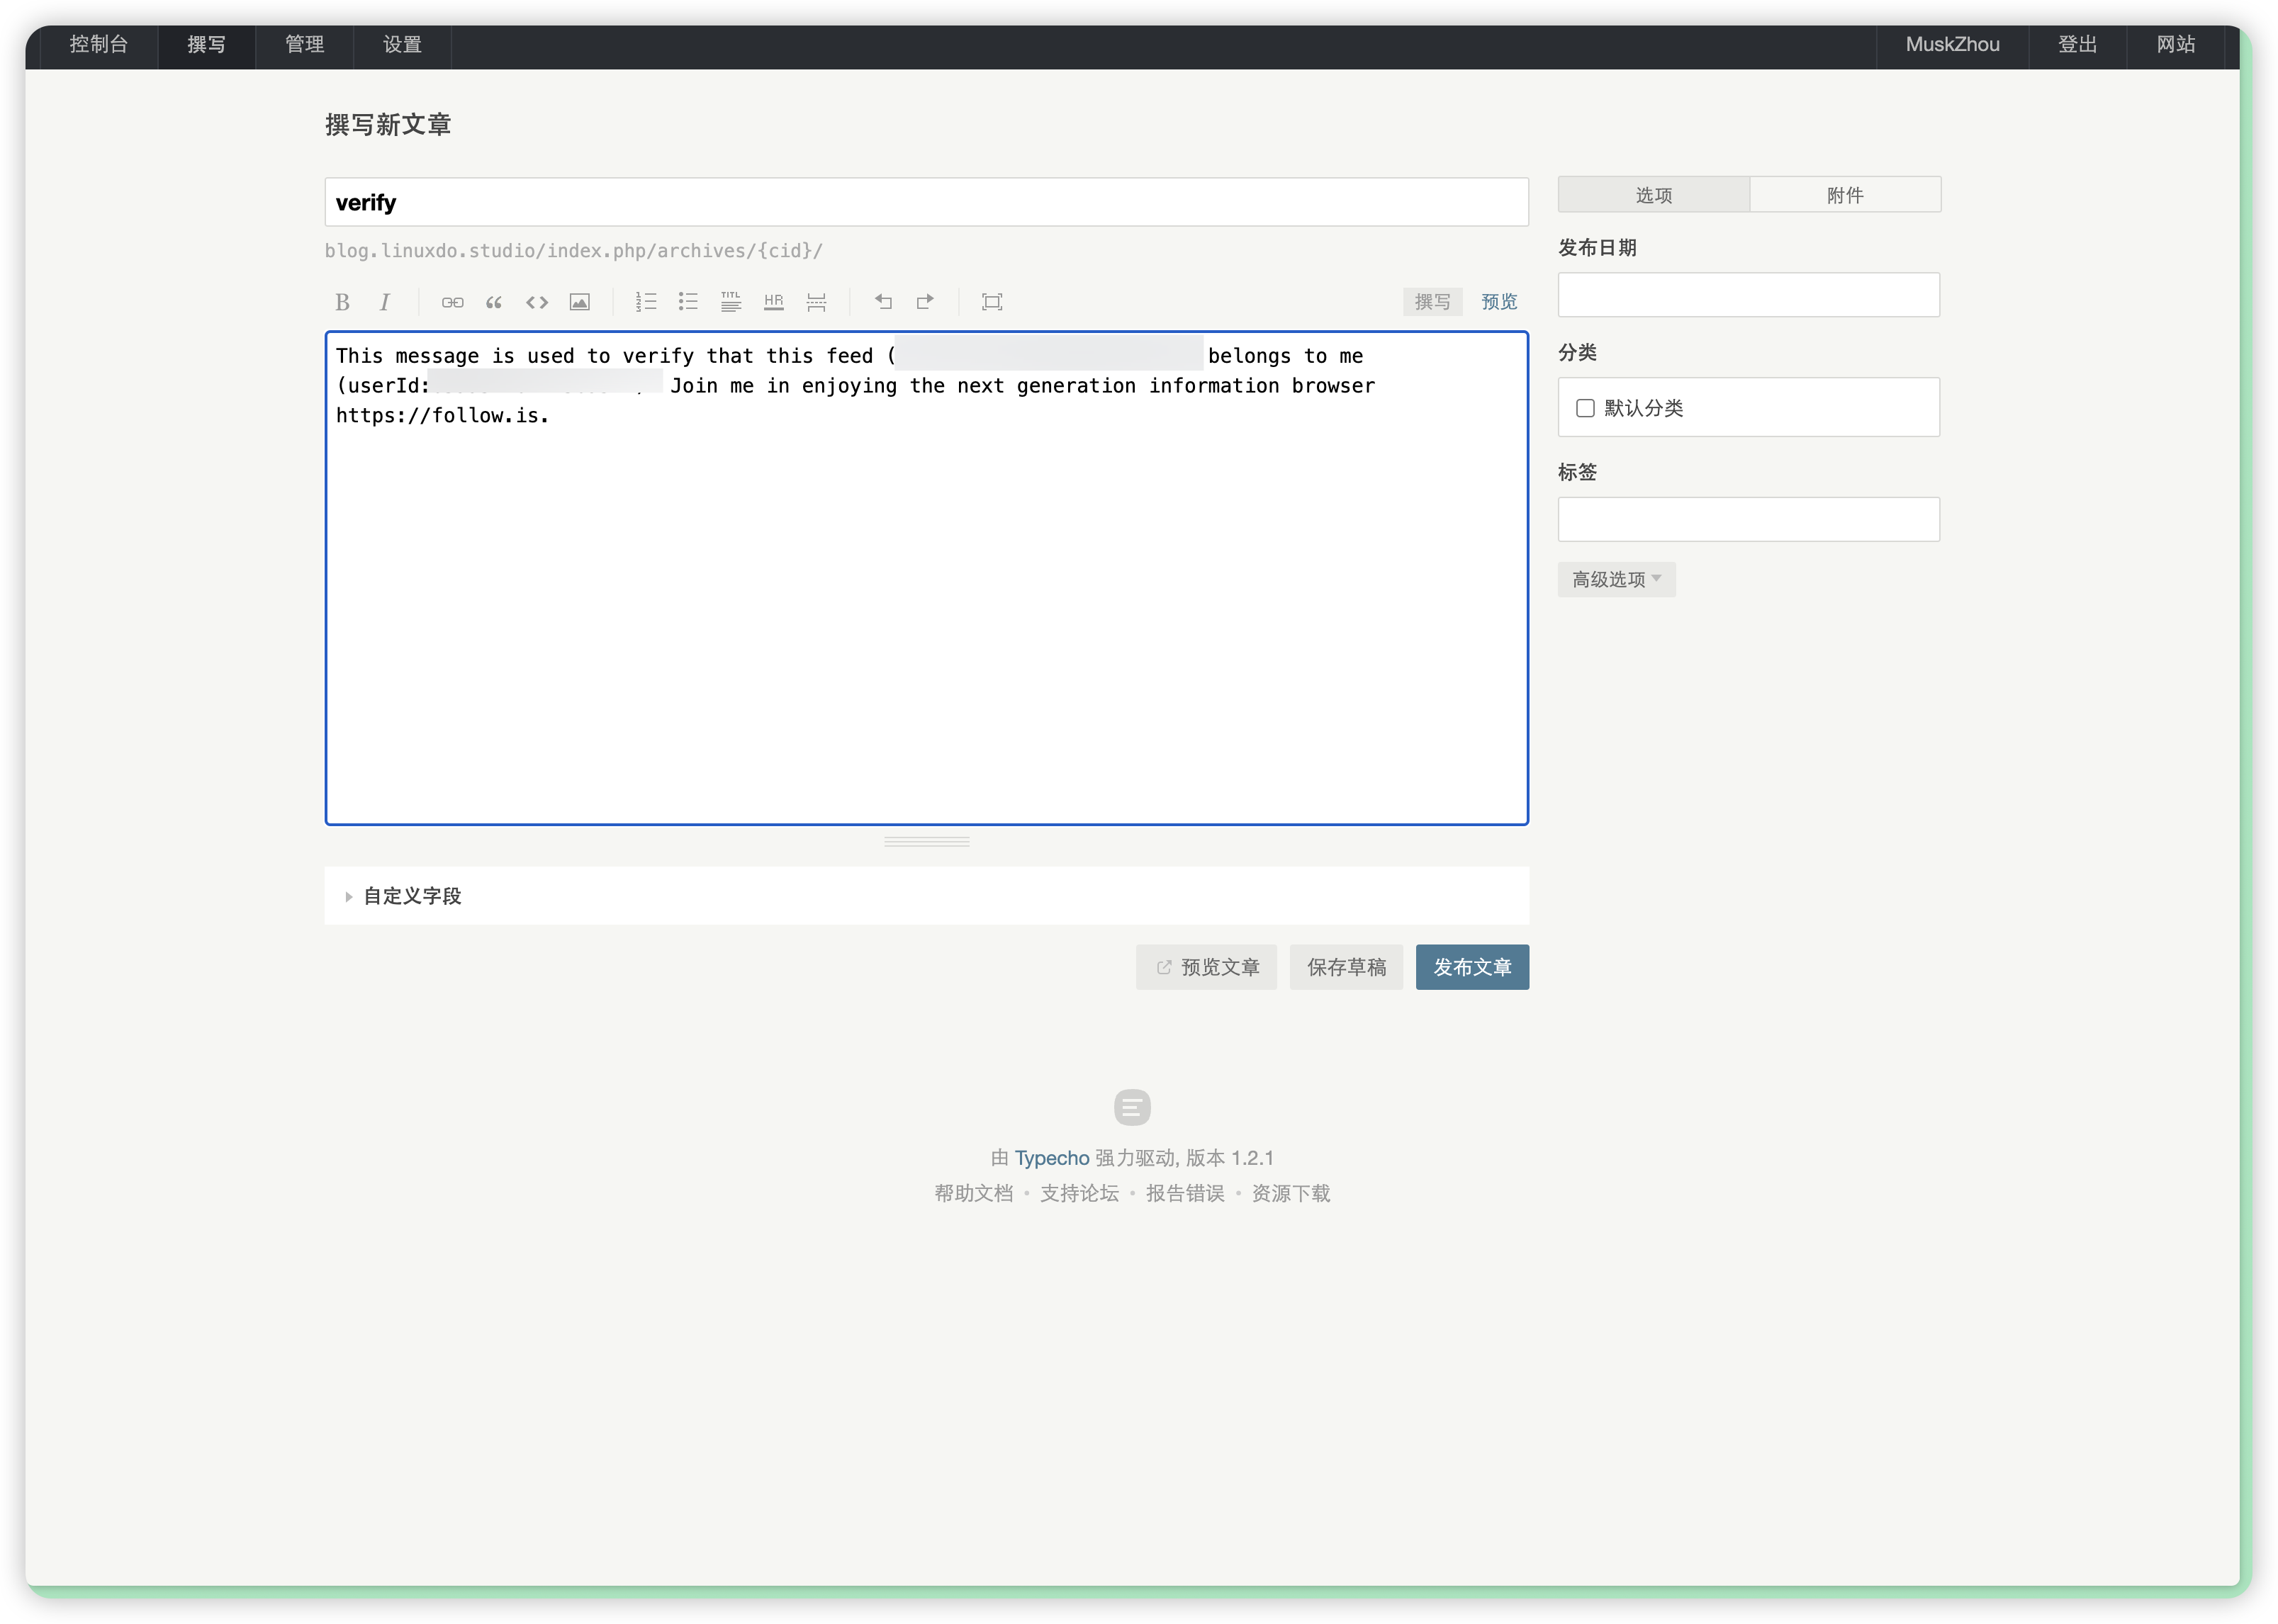The image size is (2278, 1624).
Task: Expand the 自定义字段 section
Action: coord(413,896)
